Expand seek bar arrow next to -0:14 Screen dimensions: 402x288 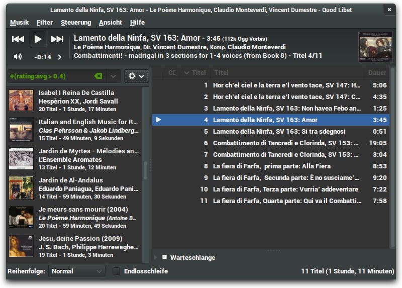tap(60, 57)
